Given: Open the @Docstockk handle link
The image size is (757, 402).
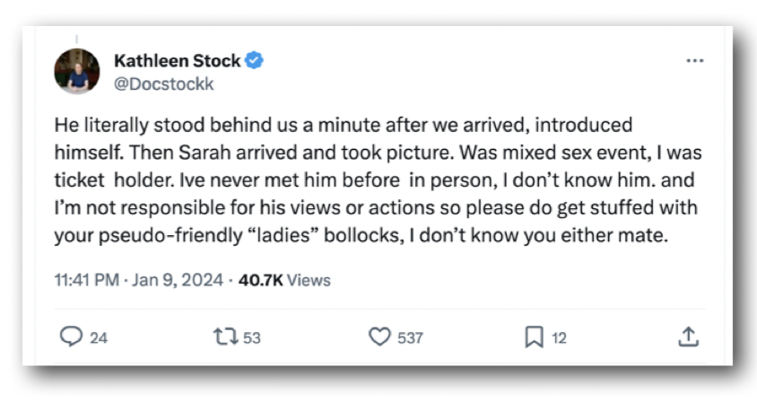Looking at the screenshot, I should (164, 84).
